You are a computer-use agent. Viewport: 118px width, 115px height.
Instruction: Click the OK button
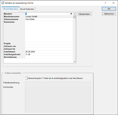pos(109,9)
